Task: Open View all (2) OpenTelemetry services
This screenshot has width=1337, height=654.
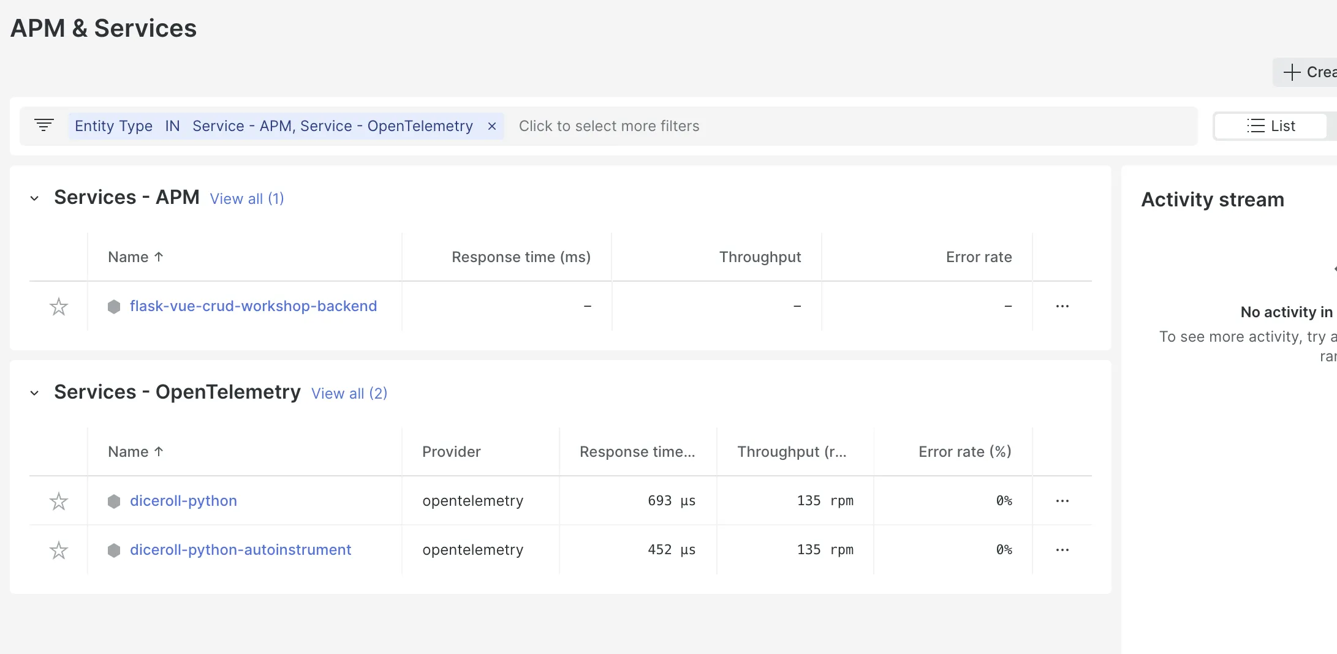Action: (x=349, y=393)
